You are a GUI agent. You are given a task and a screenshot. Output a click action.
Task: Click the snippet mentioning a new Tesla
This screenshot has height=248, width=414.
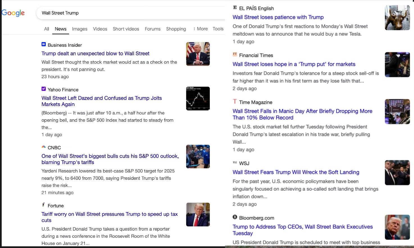click(300, 30)
